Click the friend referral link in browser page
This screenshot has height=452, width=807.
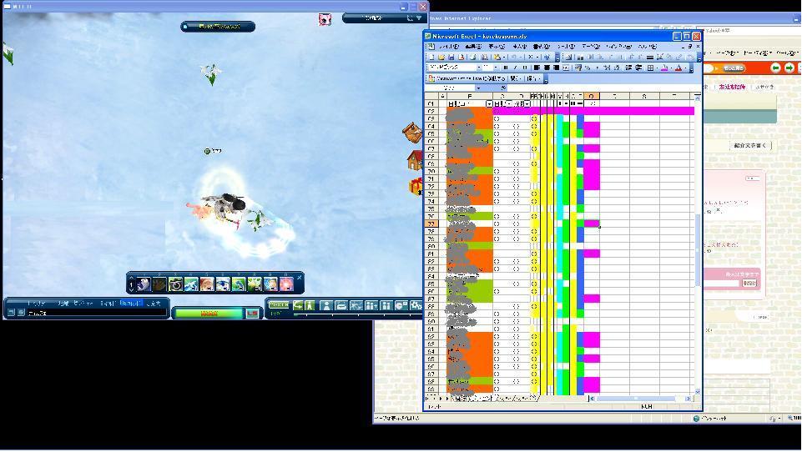tap(732, 87)
